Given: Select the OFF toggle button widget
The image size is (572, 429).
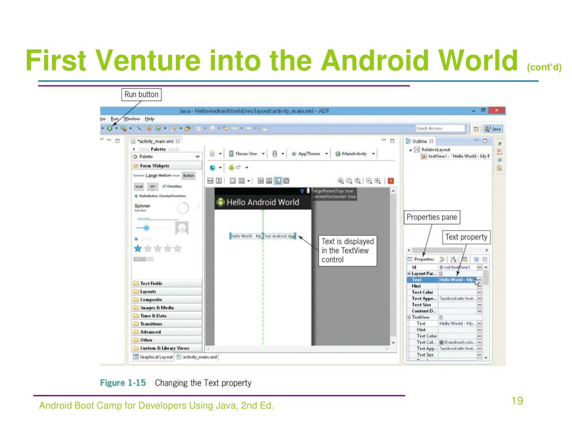Looking at the screenshot, I should click(152, 187).
